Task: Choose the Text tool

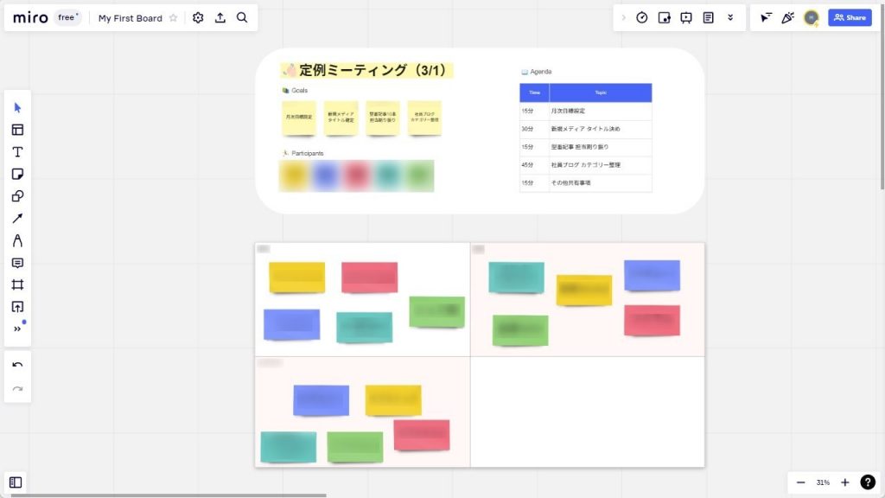Action: pyautogui.click(x=17, y=152)
